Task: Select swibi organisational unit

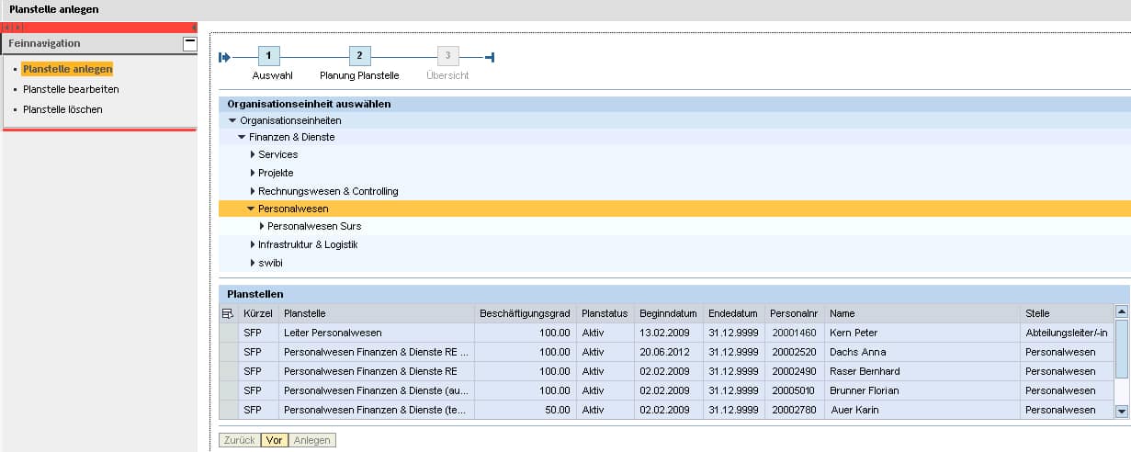Action: (270, 263)
